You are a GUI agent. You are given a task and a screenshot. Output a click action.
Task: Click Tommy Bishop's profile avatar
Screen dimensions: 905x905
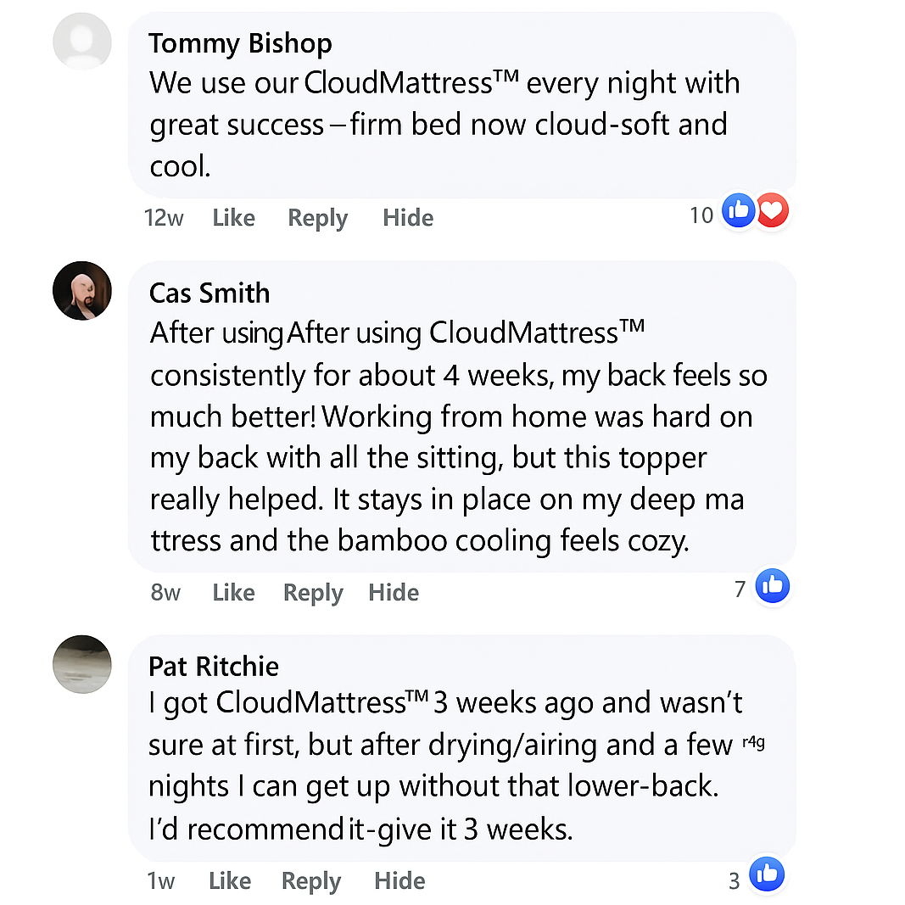pyautogui.click(x=82, y=40)
